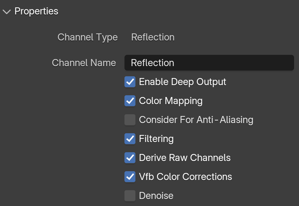The width and height of the screenshot is (299, 206).
Task: Click the Channel Name label
Action: pyautogui.click(x=84, y=63)
